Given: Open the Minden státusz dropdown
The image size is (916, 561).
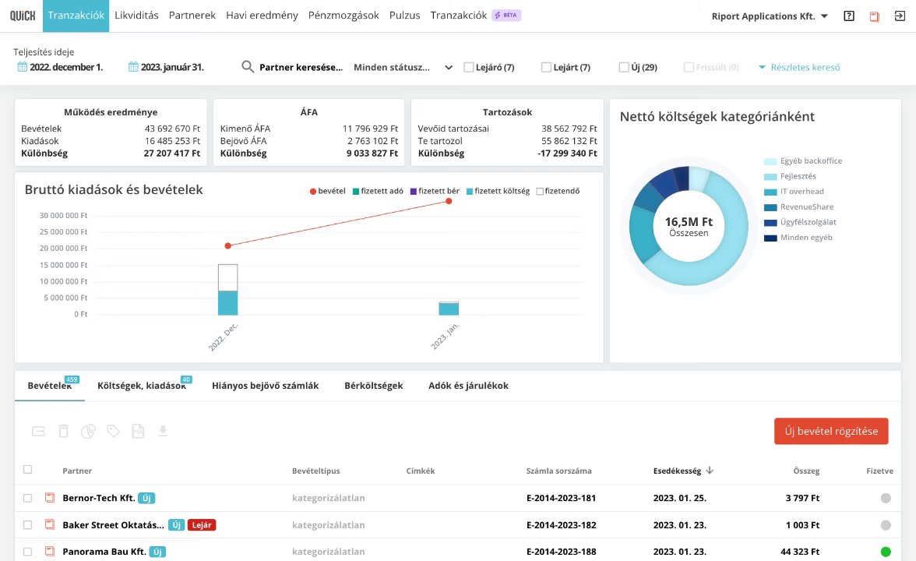Looking at the screenshot, I should point(403,67).
